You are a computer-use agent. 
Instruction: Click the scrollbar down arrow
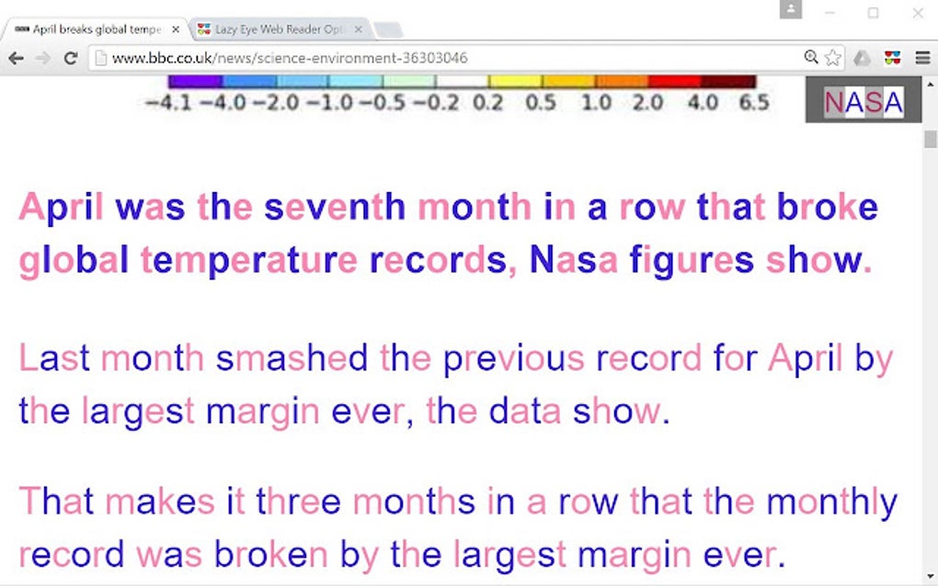click(x=930, y=578)
